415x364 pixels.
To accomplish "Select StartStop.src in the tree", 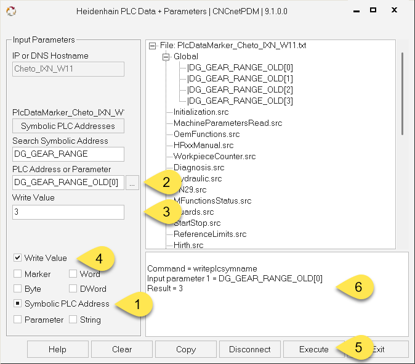I will click(x=197, y=223).
